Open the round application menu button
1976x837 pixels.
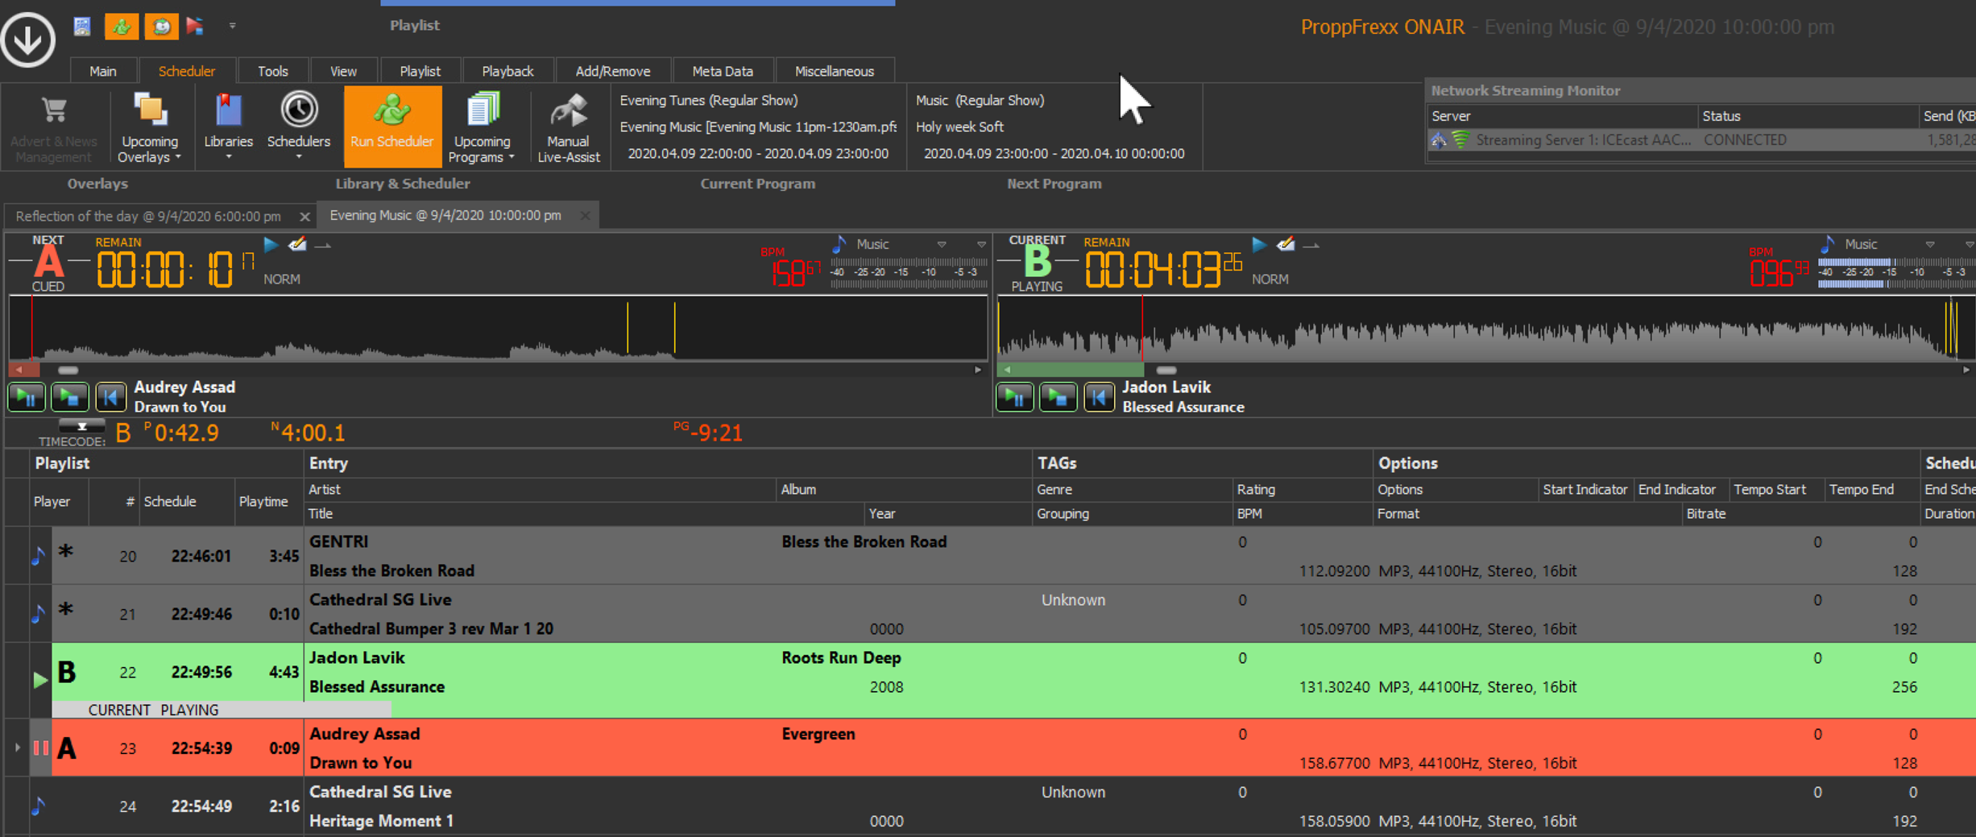tap(28, 38)
